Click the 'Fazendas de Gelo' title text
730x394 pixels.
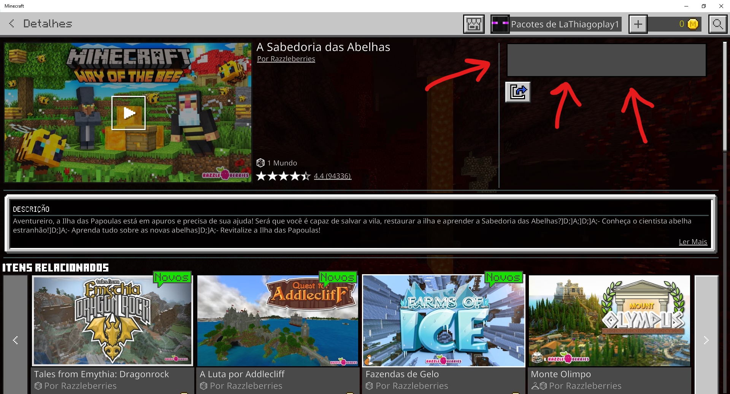pyautogui.click(x=402, y=374)
